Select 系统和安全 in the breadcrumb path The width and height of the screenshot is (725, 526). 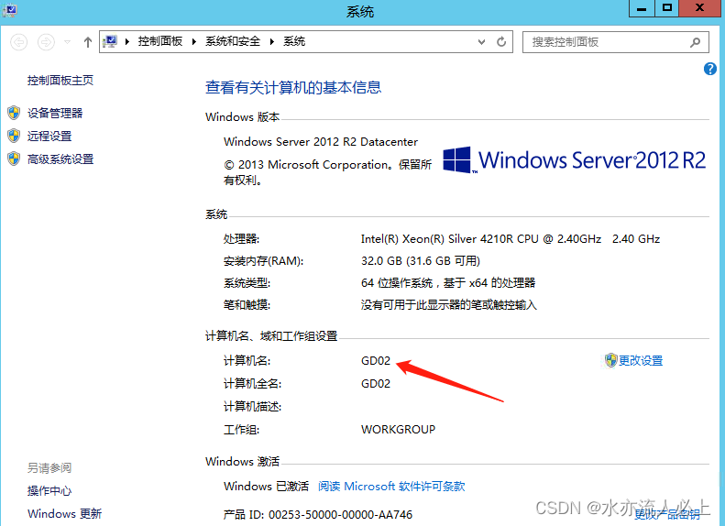233,42
